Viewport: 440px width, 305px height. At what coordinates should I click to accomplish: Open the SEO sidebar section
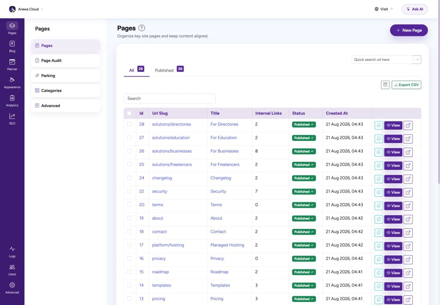click(12, 119)
